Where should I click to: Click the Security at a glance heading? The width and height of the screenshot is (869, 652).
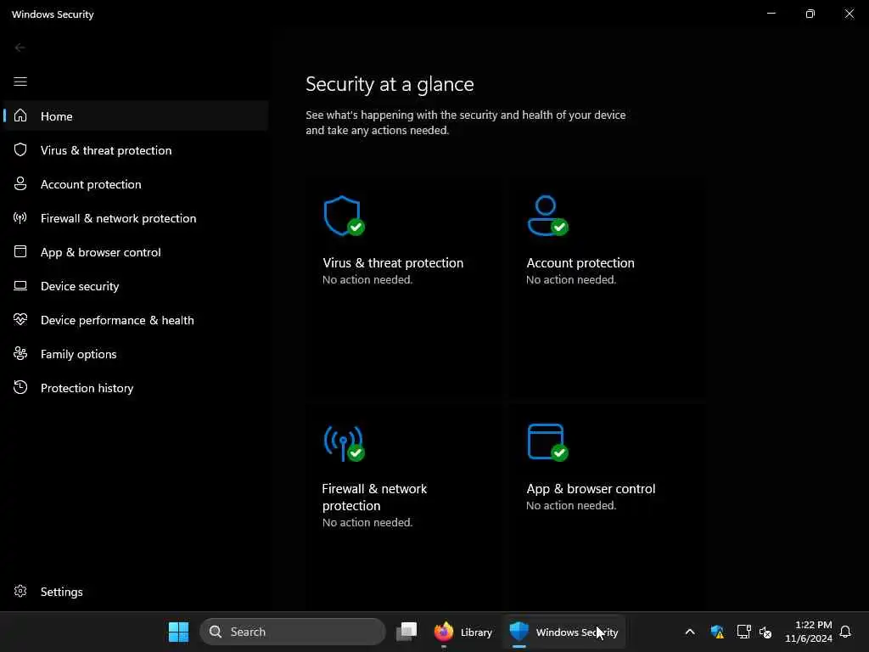tap(390, 84)
